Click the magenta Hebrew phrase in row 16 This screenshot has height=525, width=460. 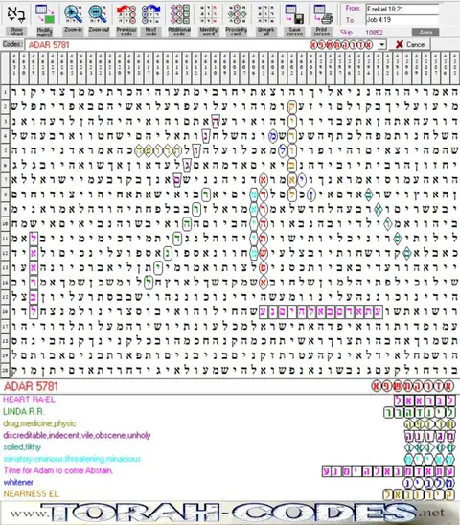[321, 312]
